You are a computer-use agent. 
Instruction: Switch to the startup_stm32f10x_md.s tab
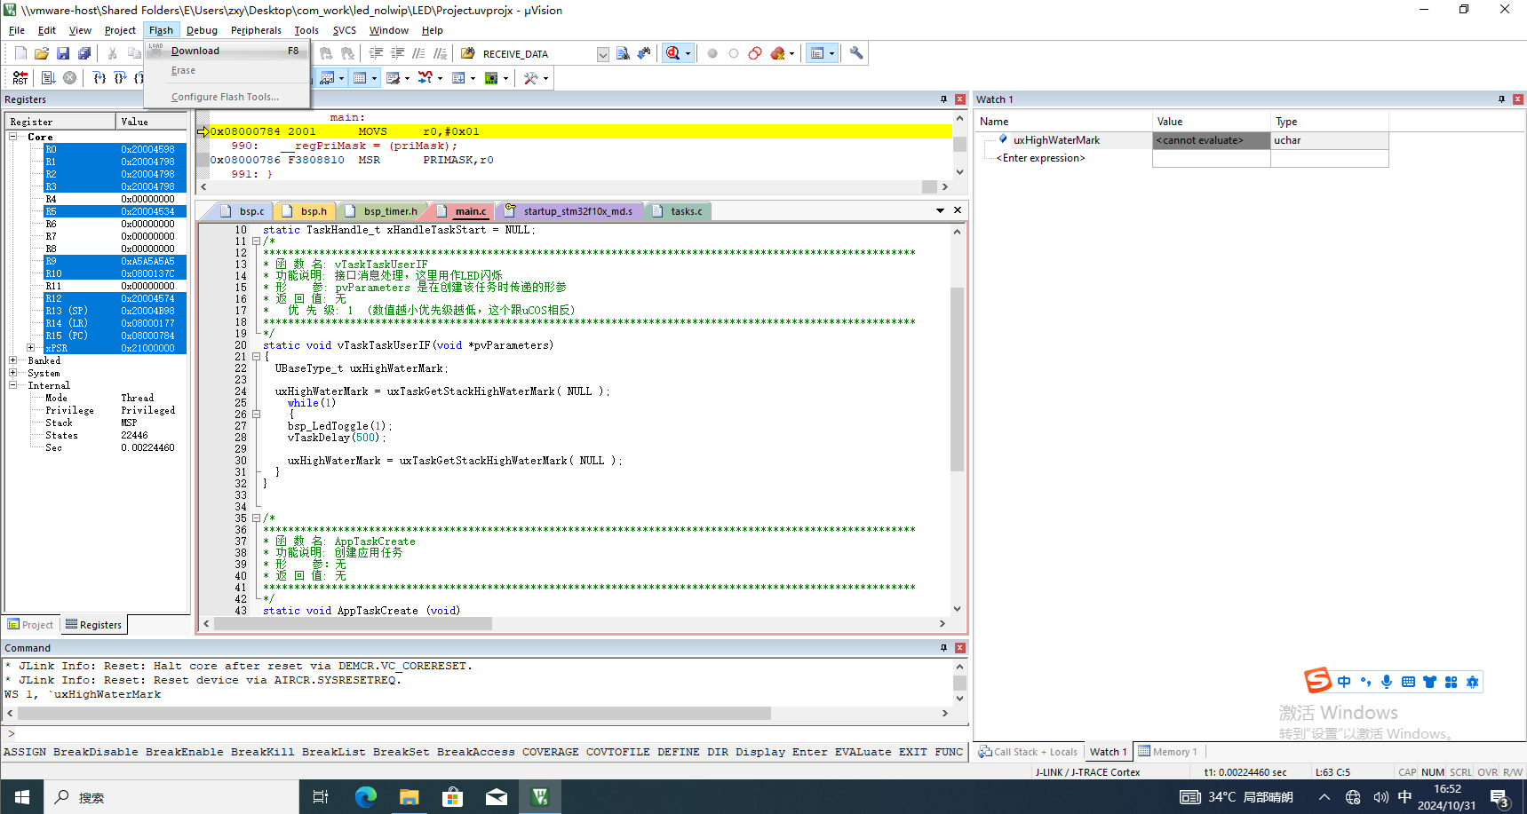[570, 211]
